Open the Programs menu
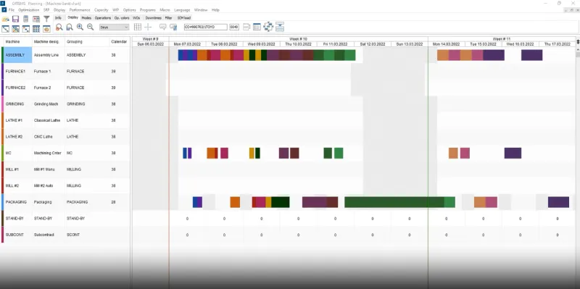This screenshot has height=289, width=580. [148, 10]
